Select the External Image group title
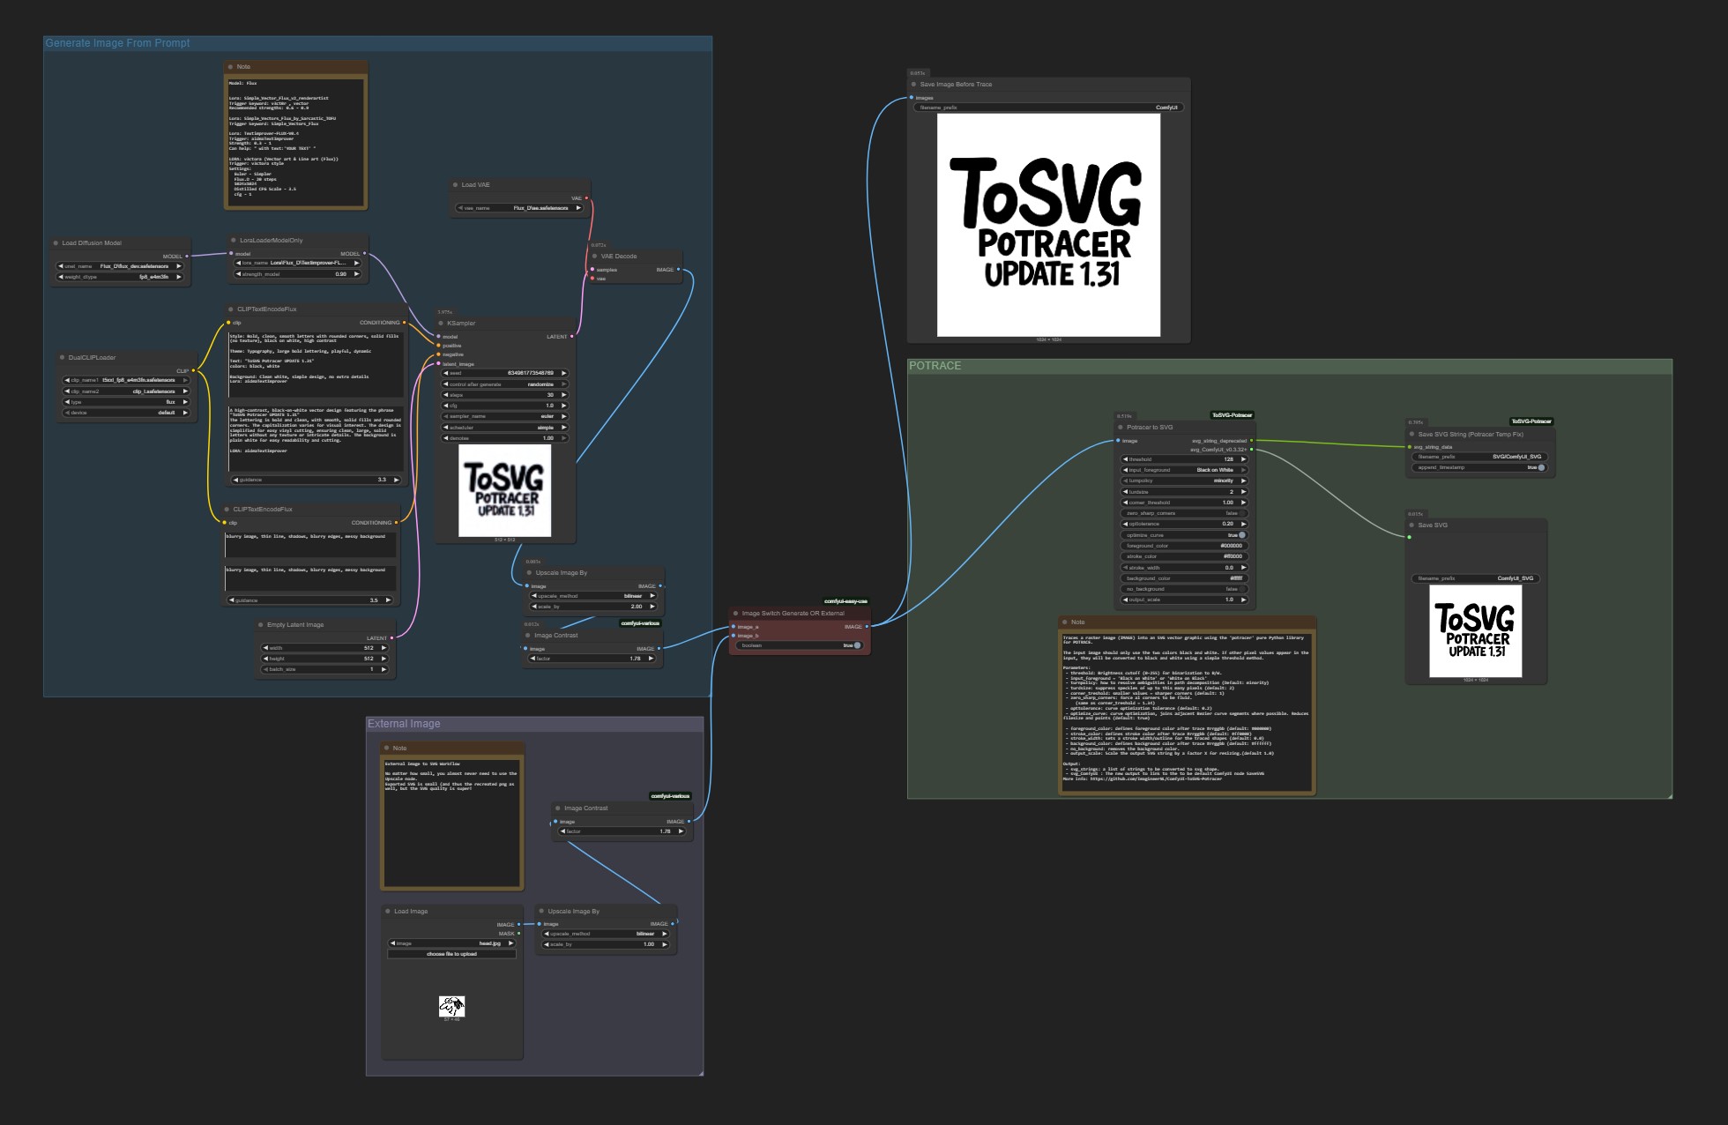 tap(404, 724)
